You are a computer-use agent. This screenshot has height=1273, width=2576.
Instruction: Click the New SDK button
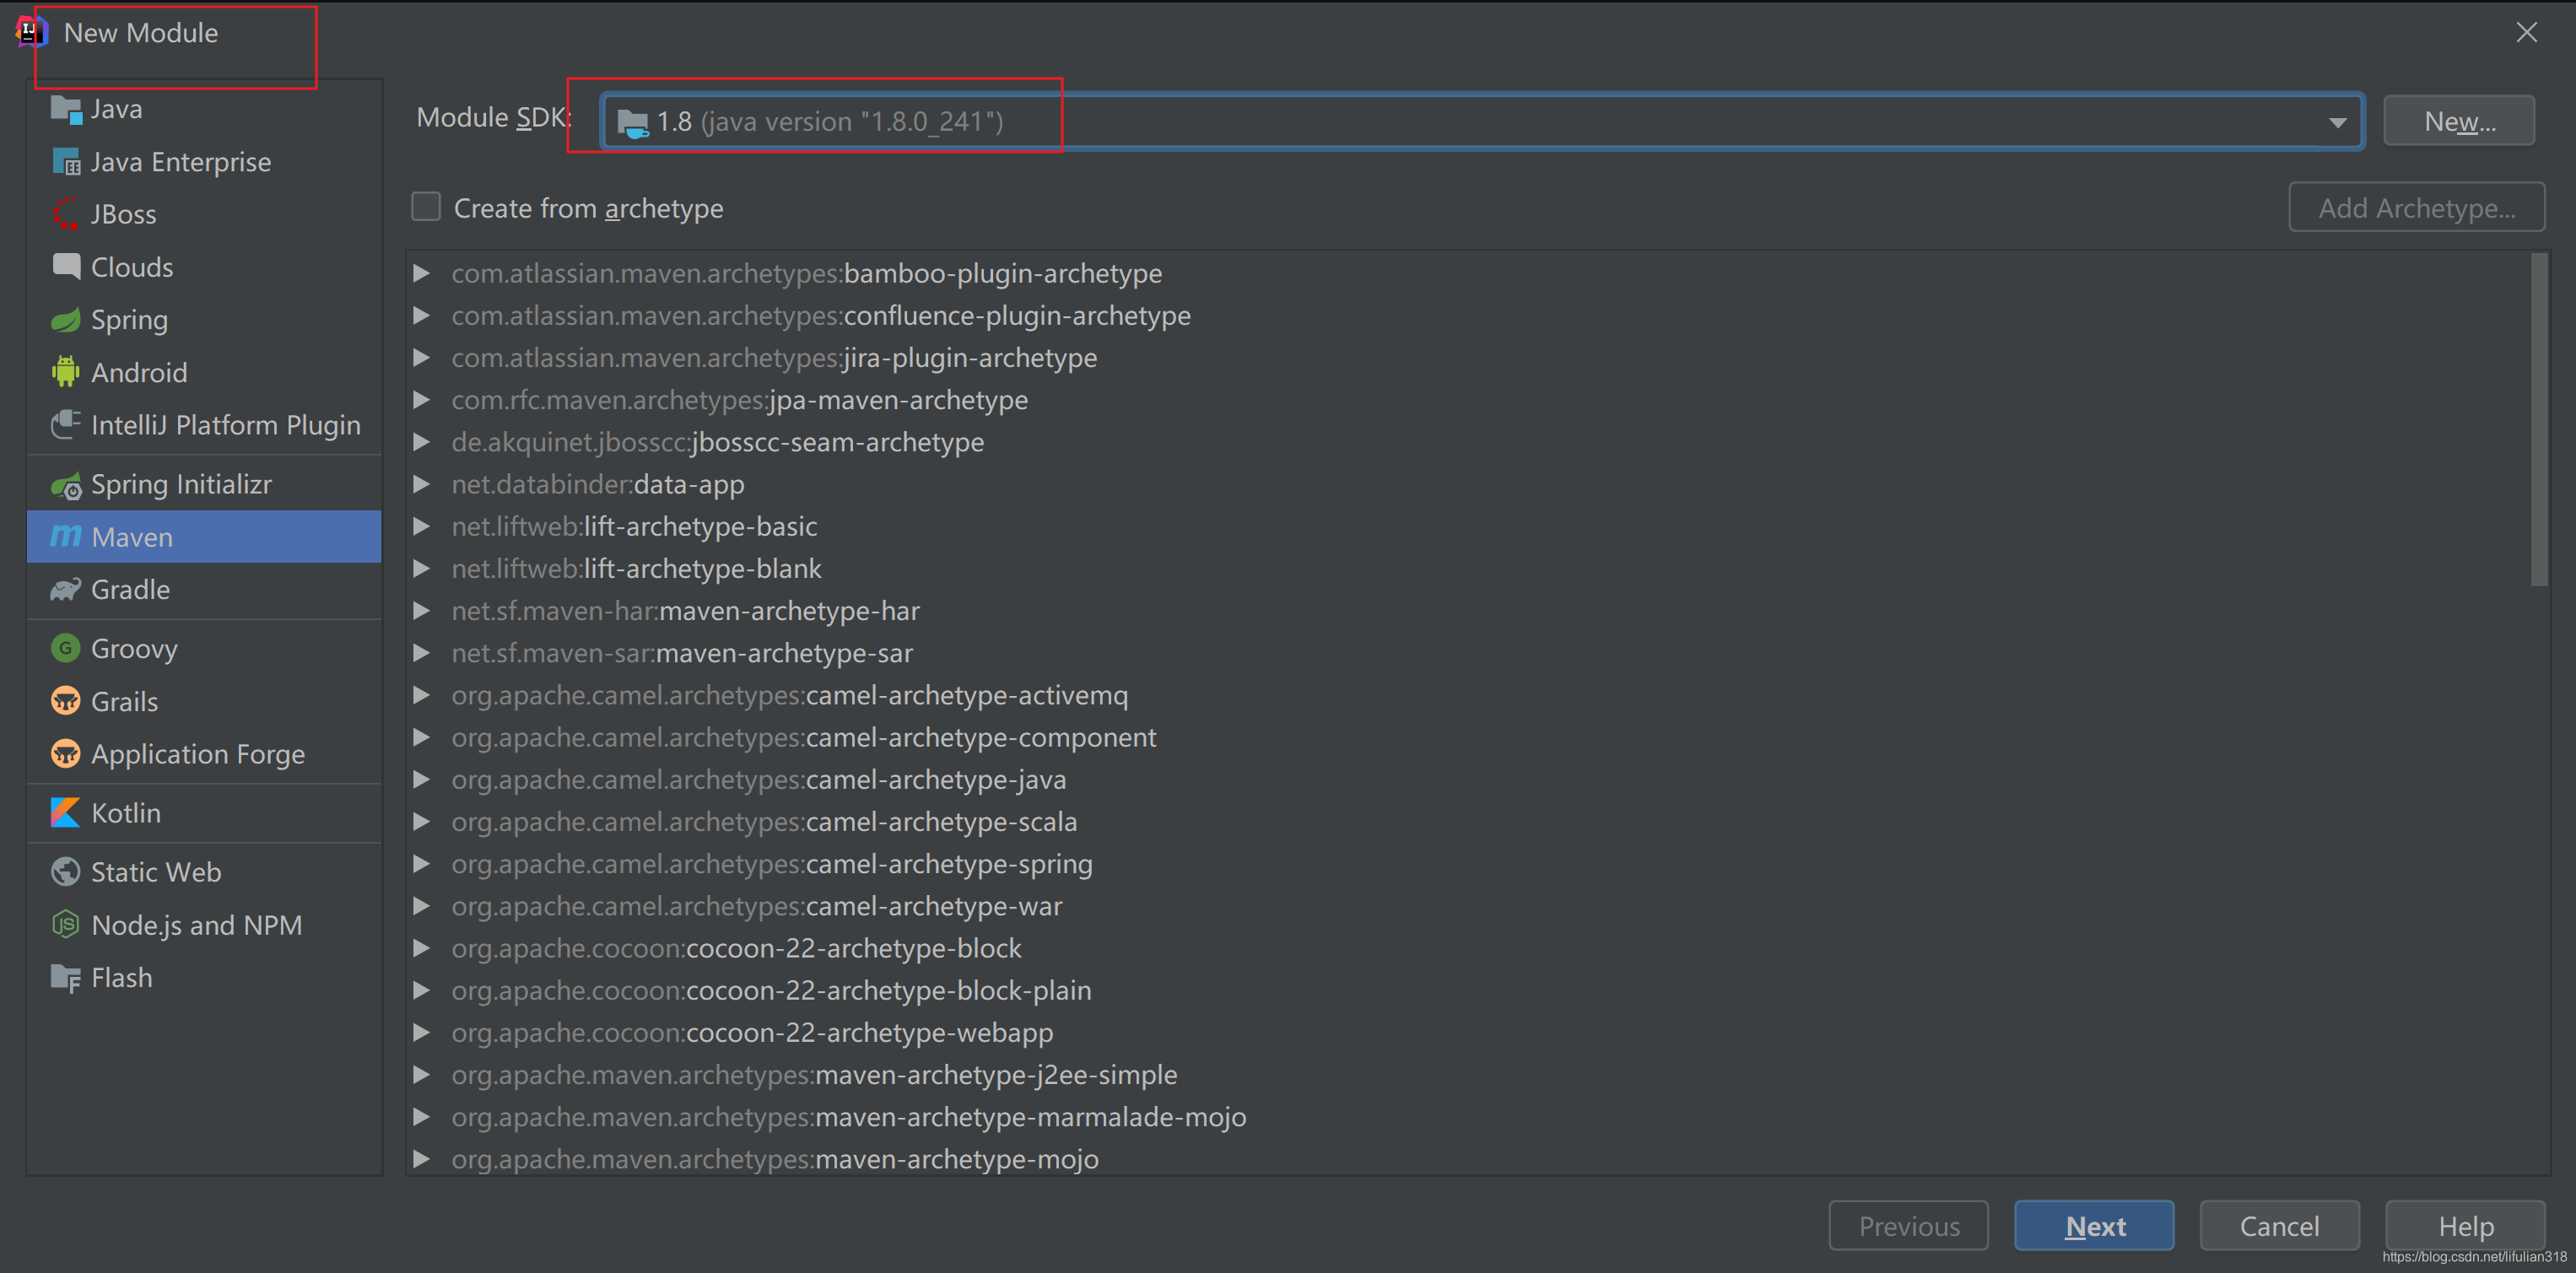tap(2460, 120)
